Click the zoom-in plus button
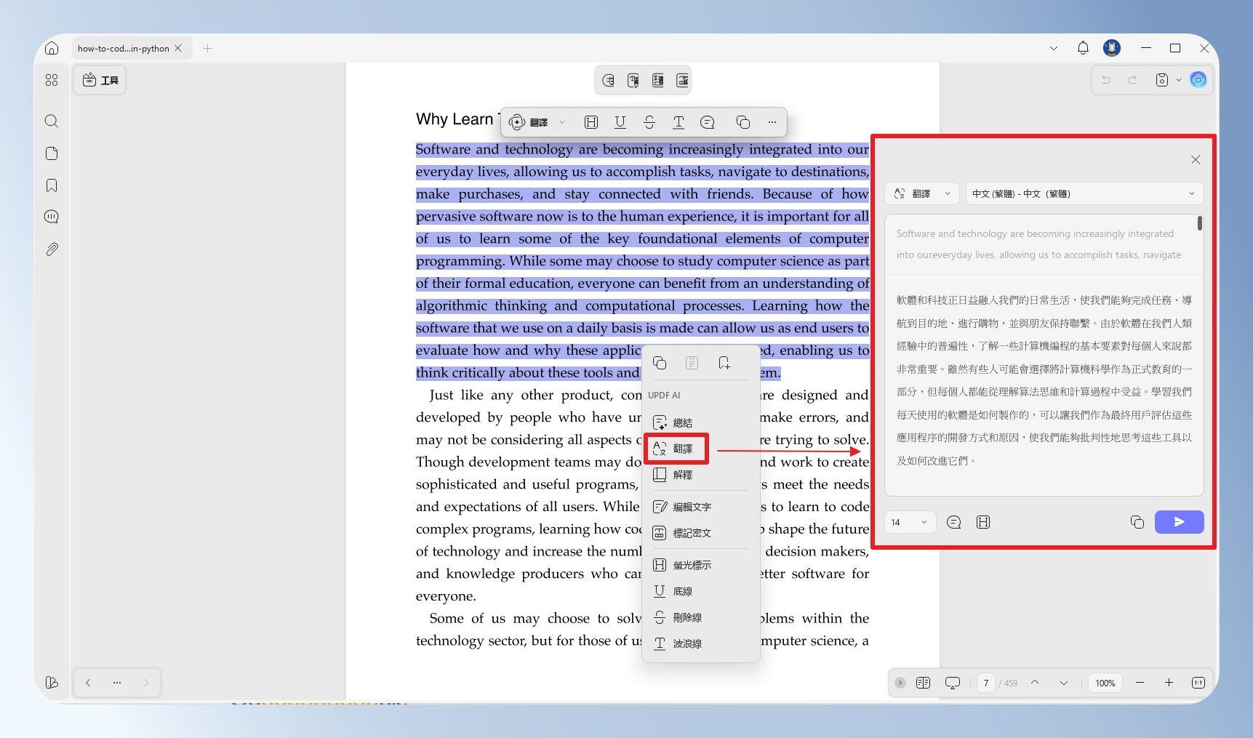This screenshot has height=738, width=1253. (x=1169, y=683)
